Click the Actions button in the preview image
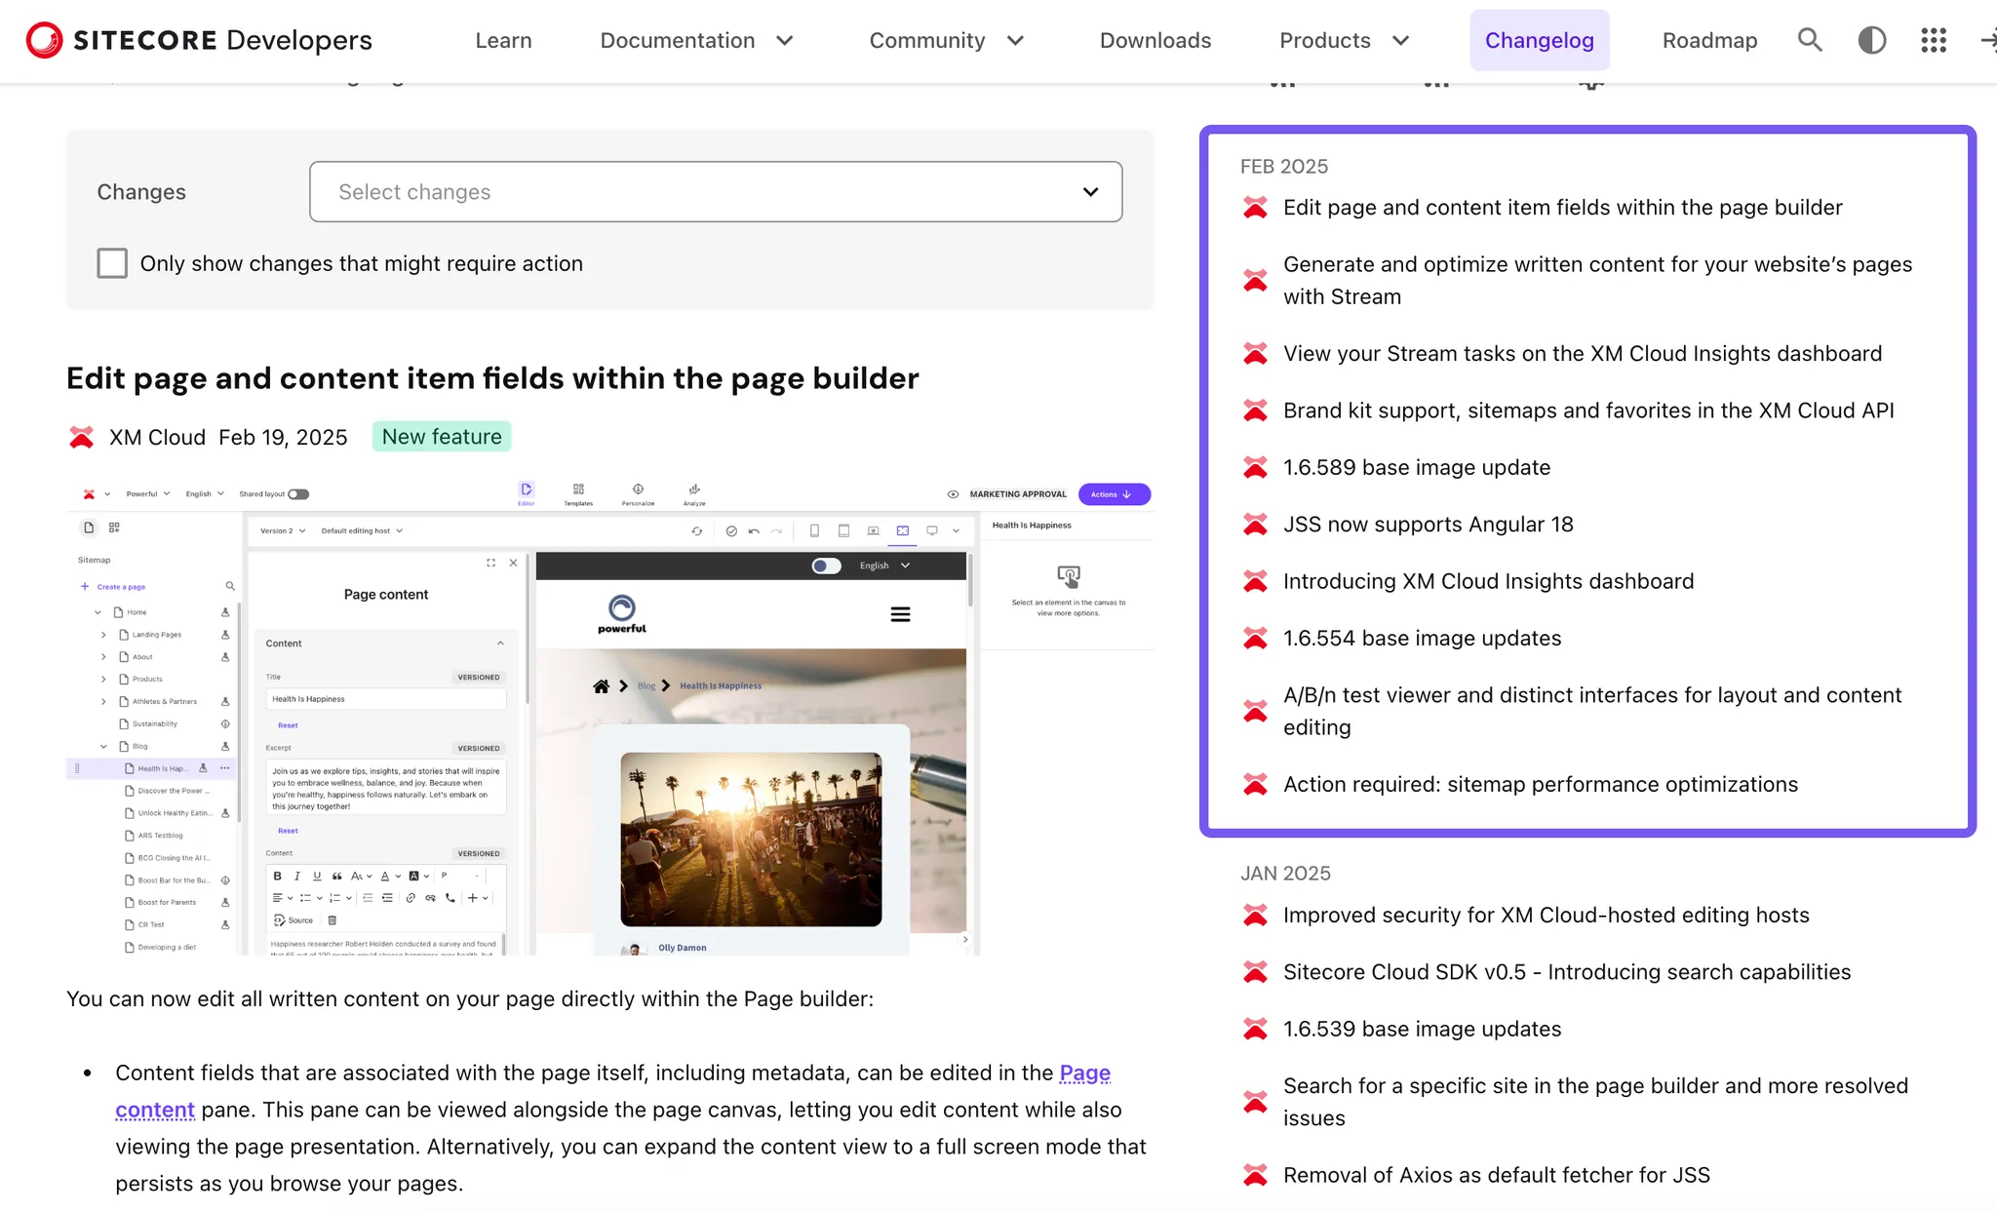Viewport: 1997px width, 1211px height. click(x=1115, y=494)
